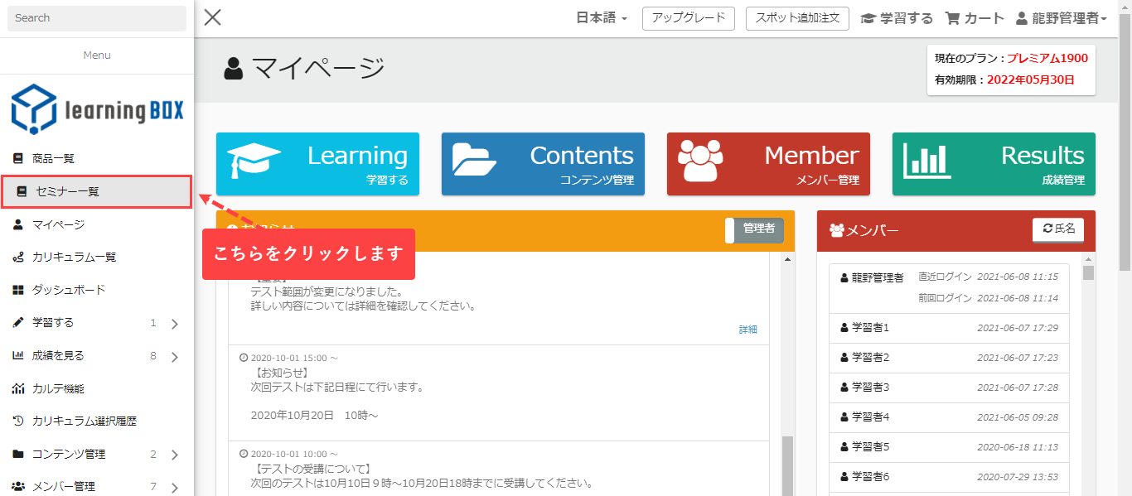
Task: Select セミナー一覧 in the sidebar
Action: click(96, 191)
